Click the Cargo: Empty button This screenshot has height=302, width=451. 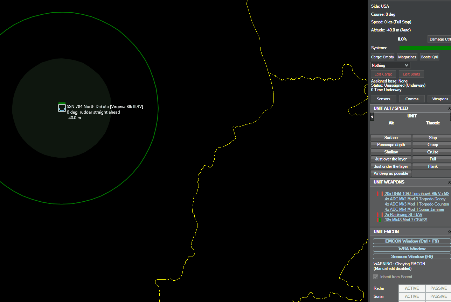pos(383,57)
